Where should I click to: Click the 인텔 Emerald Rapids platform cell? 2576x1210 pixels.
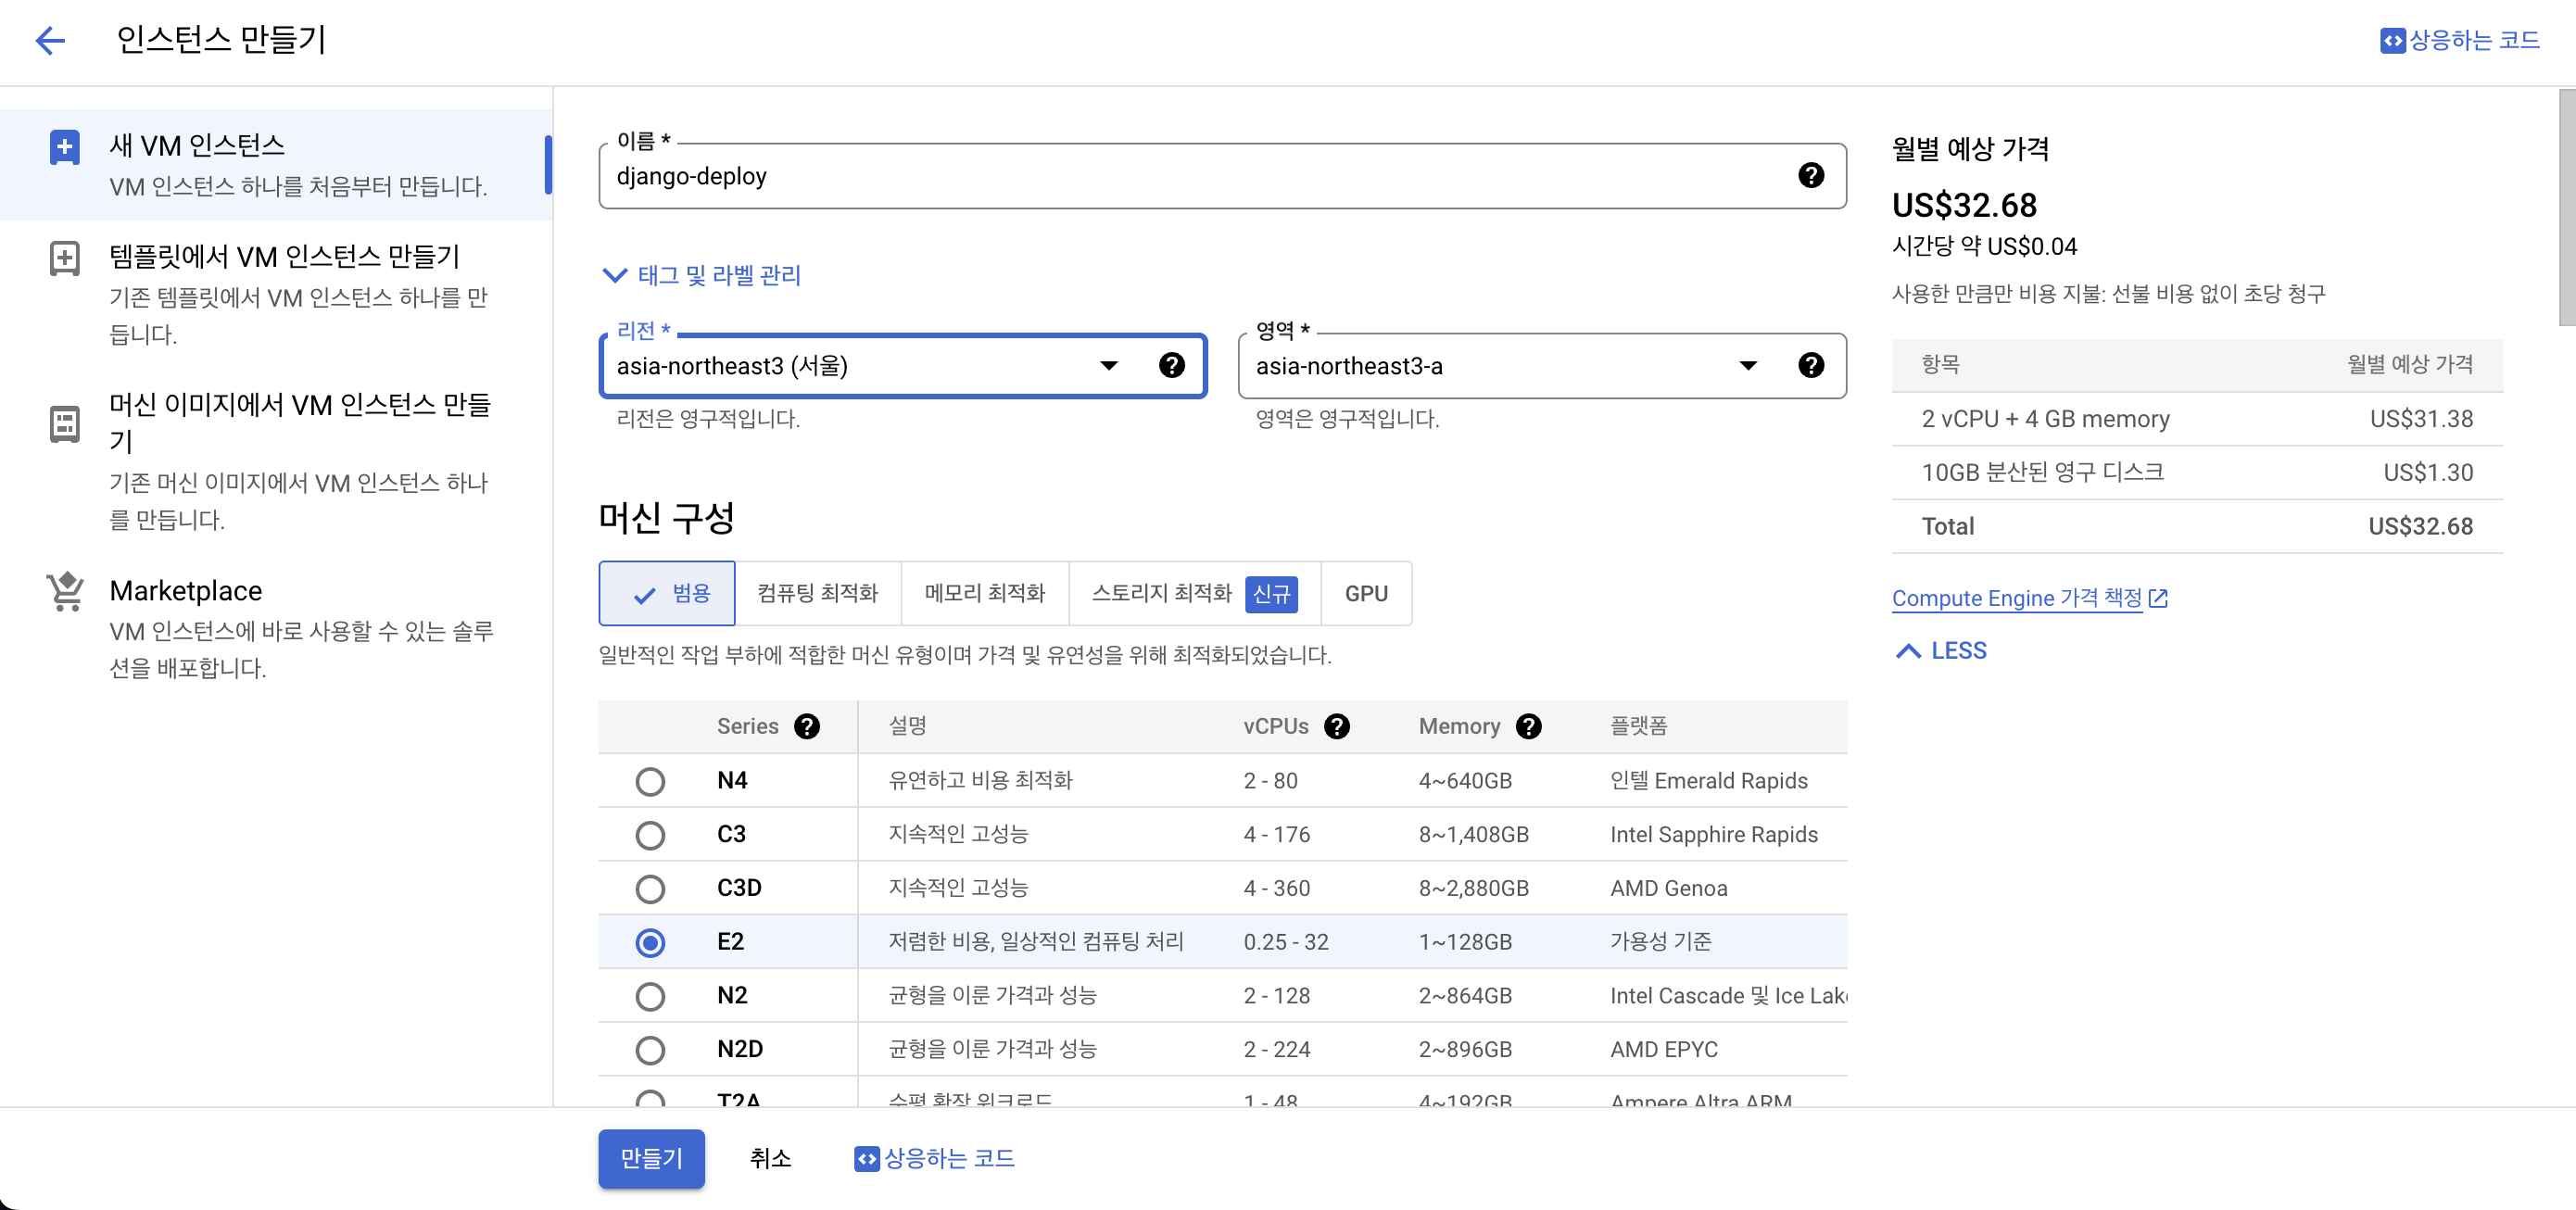coord(1708,781)
